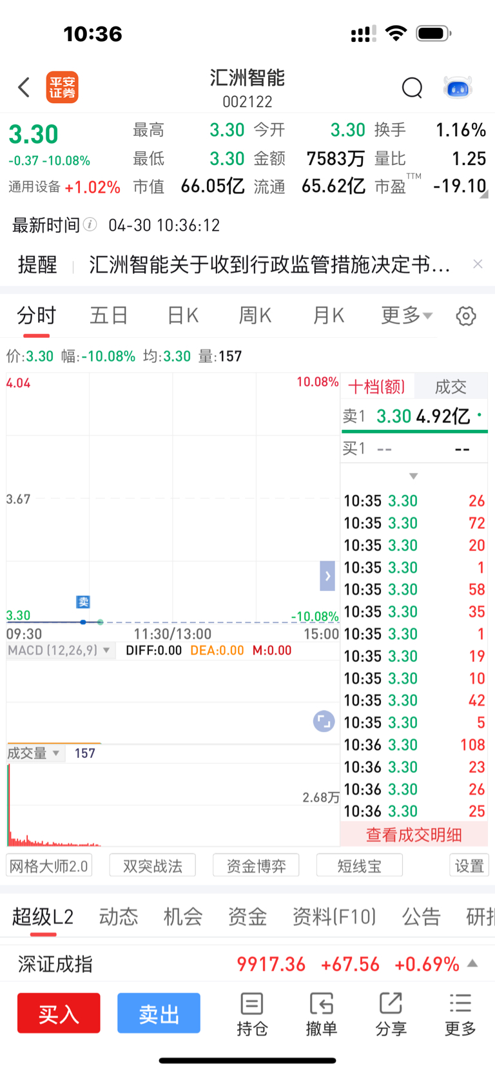Open the 更多 menu icon at bottom

(460, 1014)
